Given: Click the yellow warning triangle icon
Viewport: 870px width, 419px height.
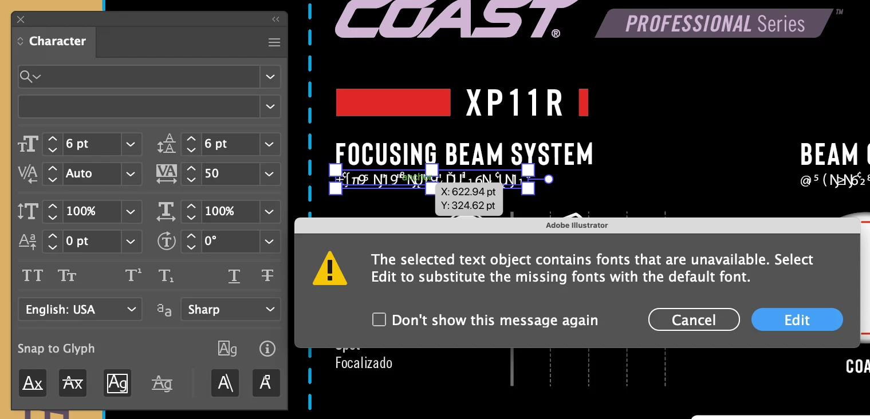Looking at the screenshot, I should [x=330, y=268].
